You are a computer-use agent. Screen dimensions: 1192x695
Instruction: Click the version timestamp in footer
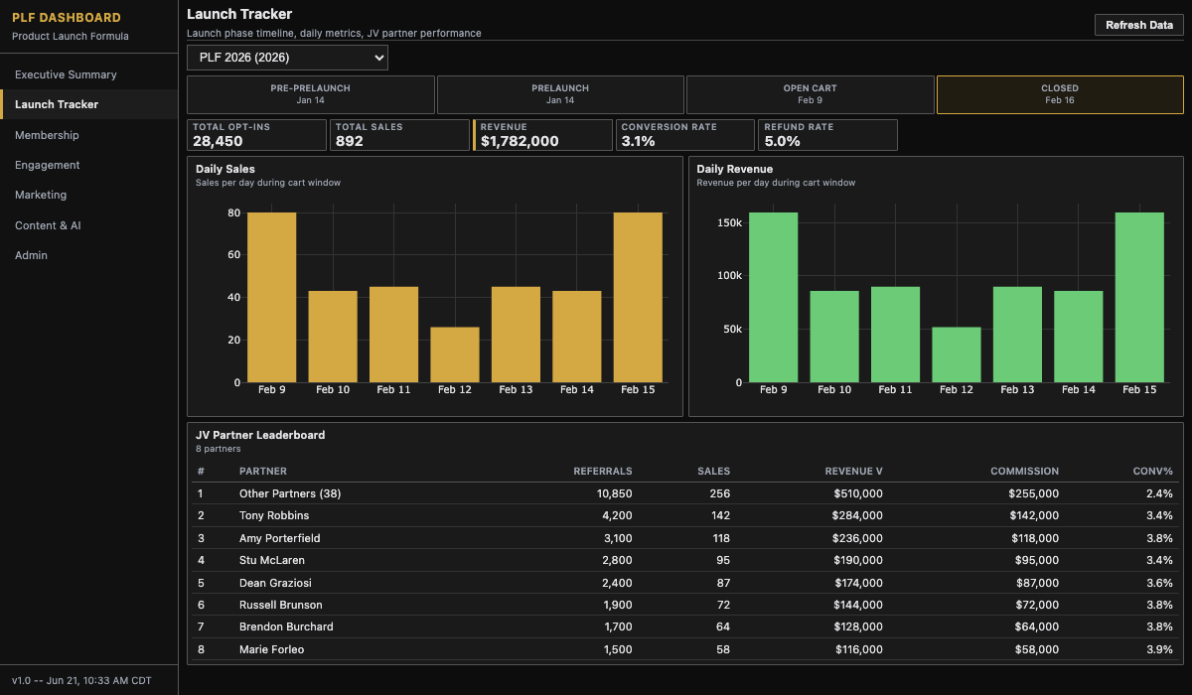[x=81, y=679]
